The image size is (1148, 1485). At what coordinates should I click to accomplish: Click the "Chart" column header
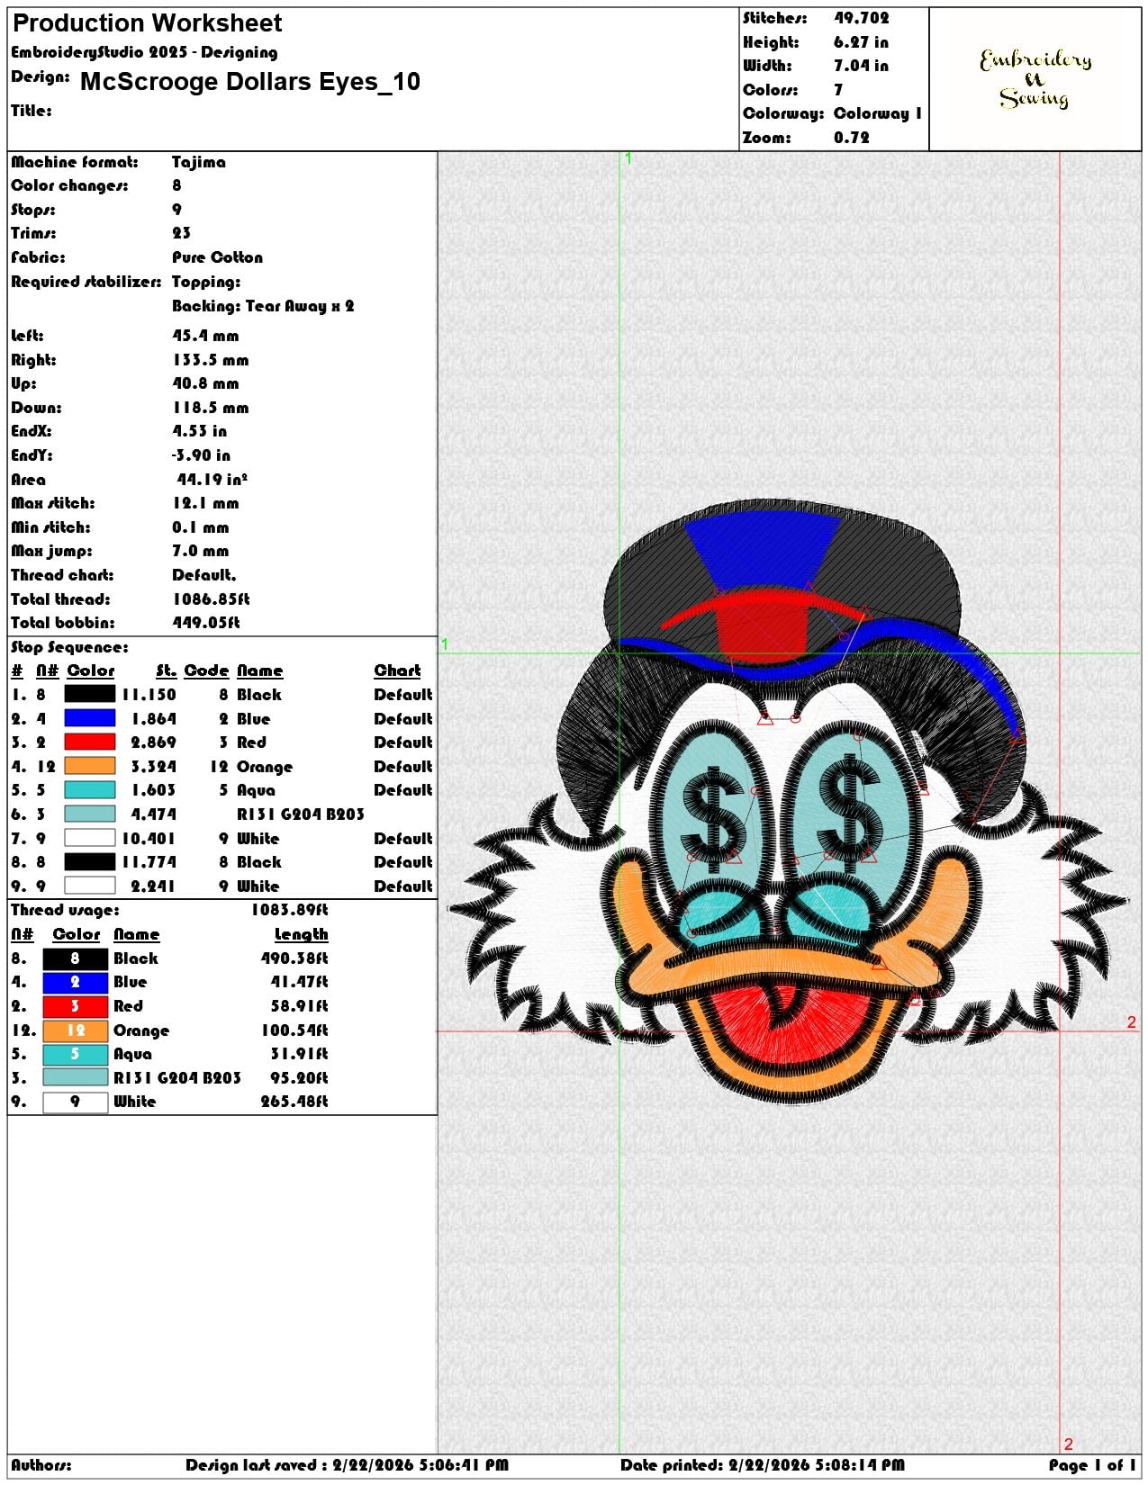397,670
